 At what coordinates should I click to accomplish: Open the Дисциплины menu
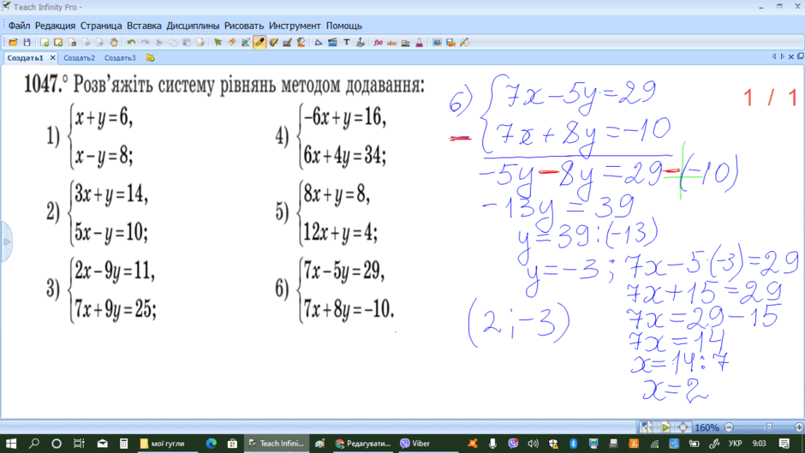point(193,26)
